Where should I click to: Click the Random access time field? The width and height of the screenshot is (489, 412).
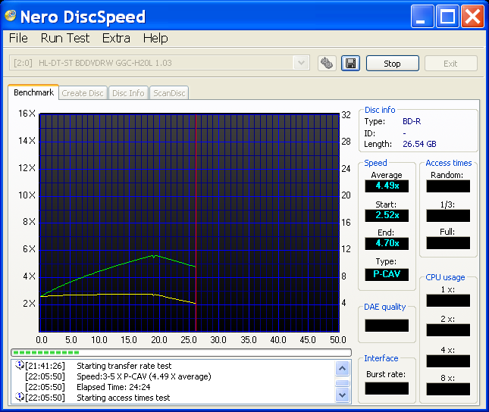pos(448,186)
